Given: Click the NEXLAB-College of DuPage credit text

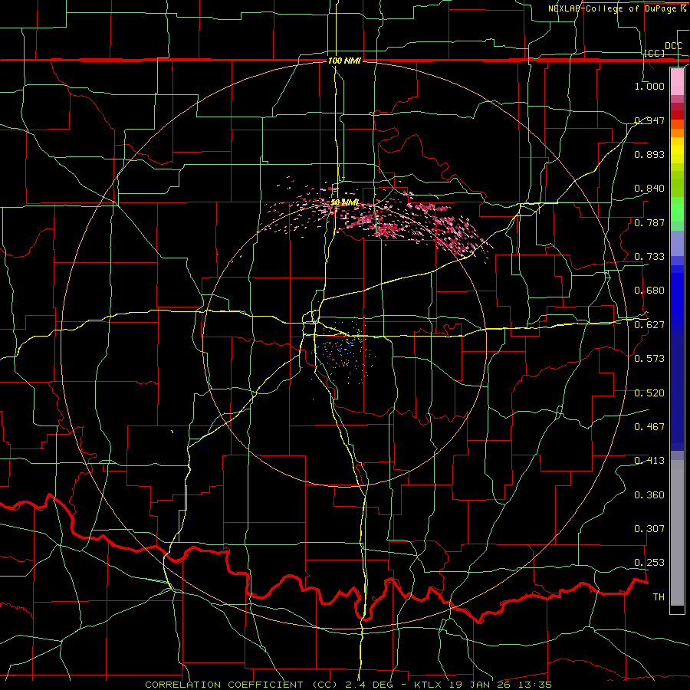Looking at the screenshot, I should click(x=617, y=8).
